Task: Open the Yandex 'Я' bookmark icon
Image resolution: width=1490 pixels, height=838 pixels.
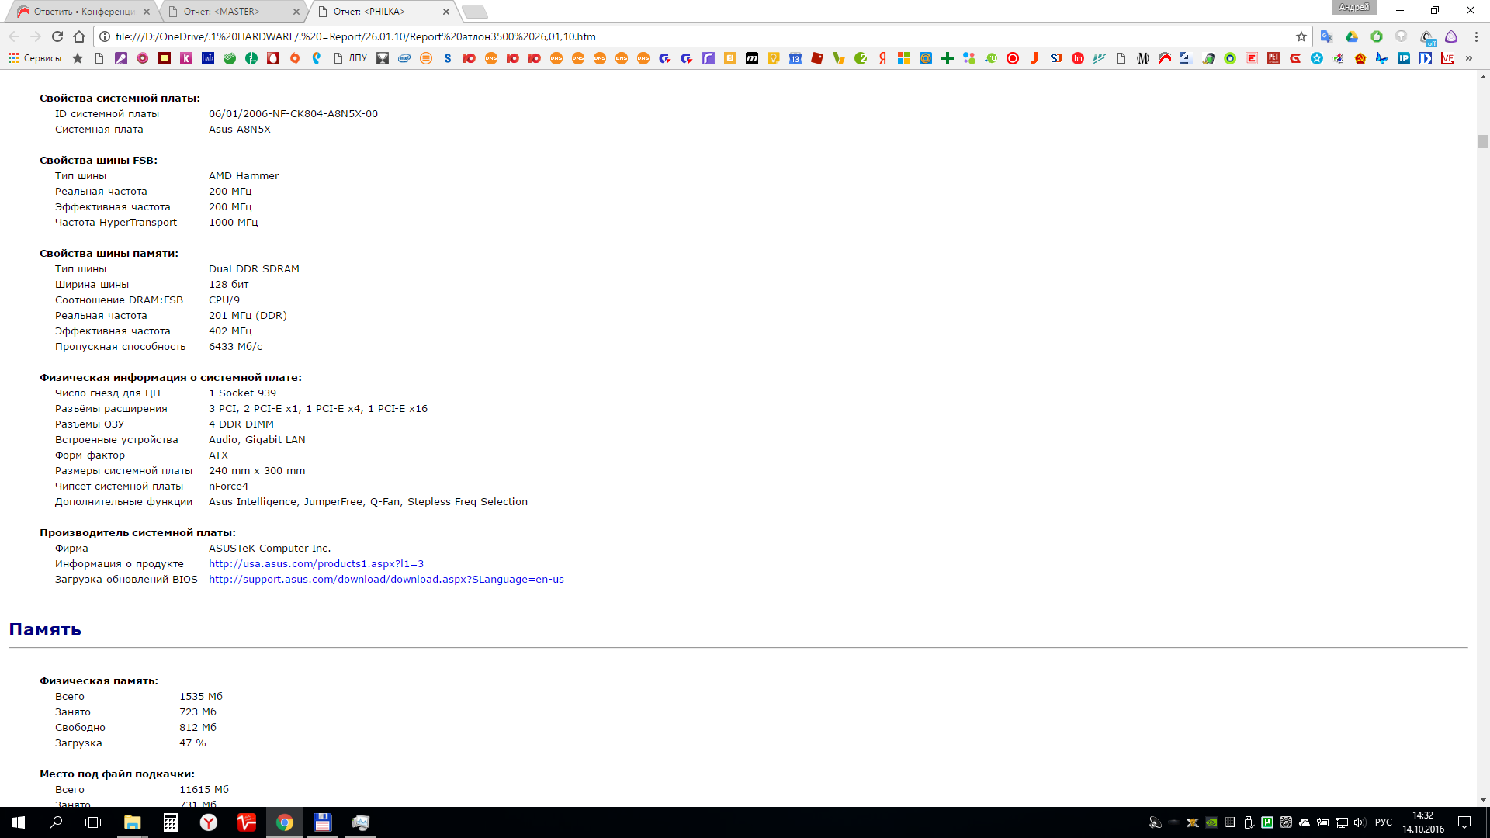Action: [882, 58]
